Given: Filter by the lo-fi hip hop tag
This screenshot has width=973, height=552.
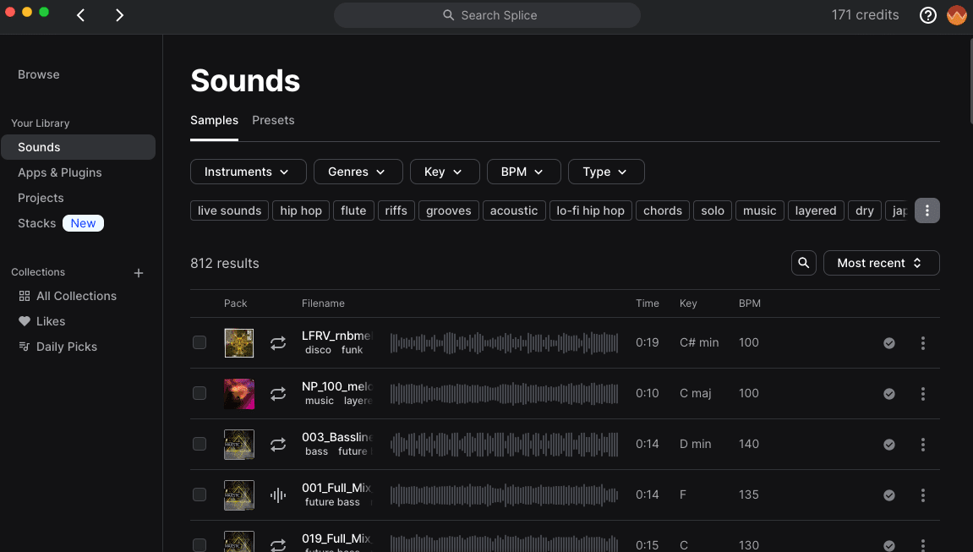Looking at the screenshot, I should coord(591,210).
